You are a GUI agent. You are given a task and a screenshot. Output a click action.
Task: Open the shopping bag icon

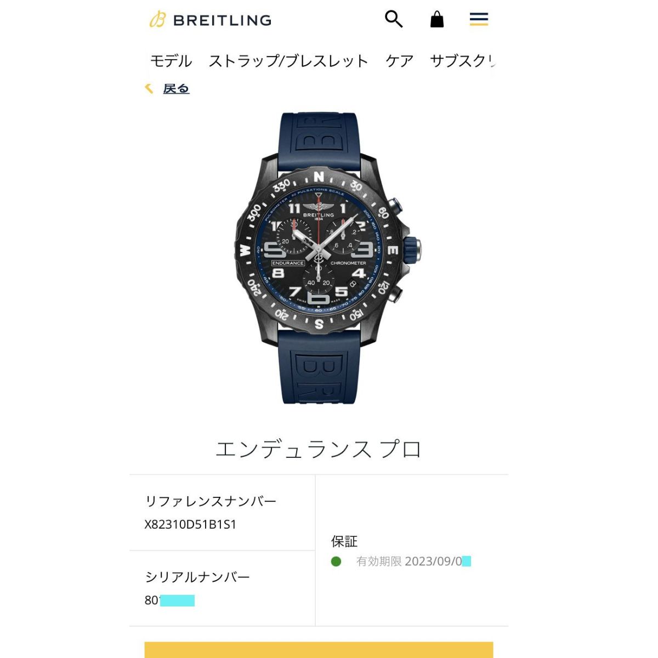tap(436, 20)
